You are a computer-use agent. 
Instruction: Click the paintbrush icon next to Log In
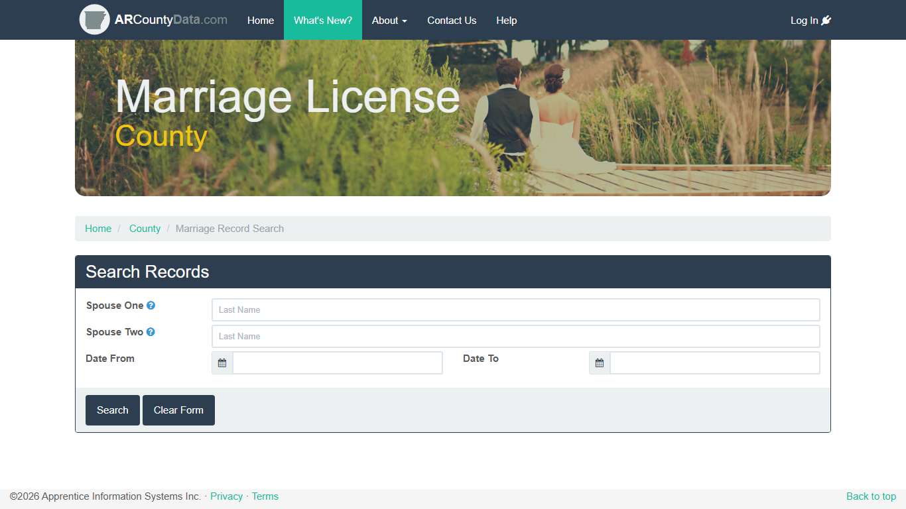[826, 20]
